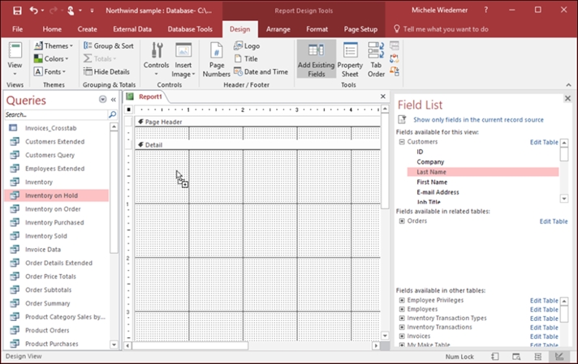Click the Detail section bar
The height and width of the screenshot is (364, 578).
258,145
